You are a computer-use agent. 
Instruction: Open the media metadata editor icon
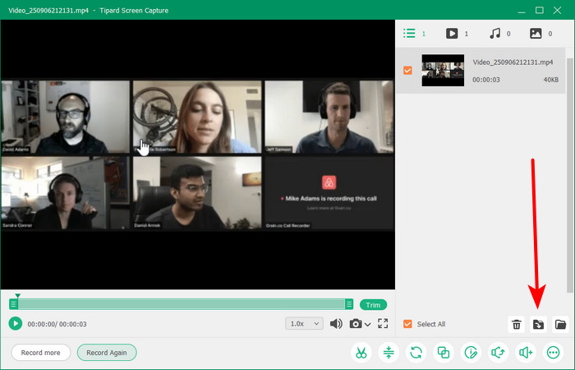tap(471, 353)
